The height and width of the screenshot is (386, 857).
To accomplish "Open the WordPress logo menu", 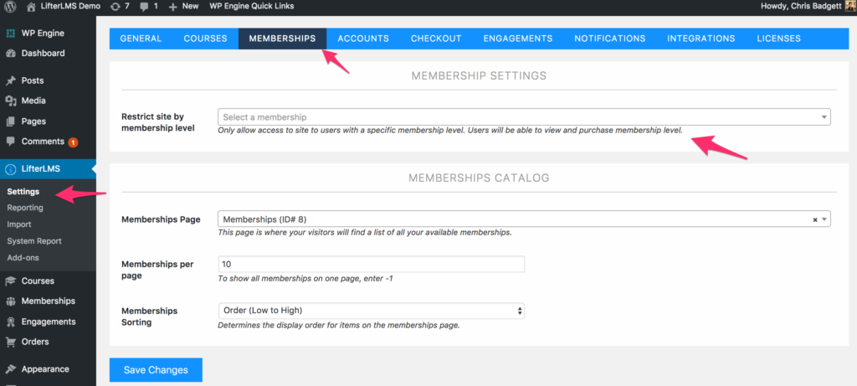I will click(10, 6).
